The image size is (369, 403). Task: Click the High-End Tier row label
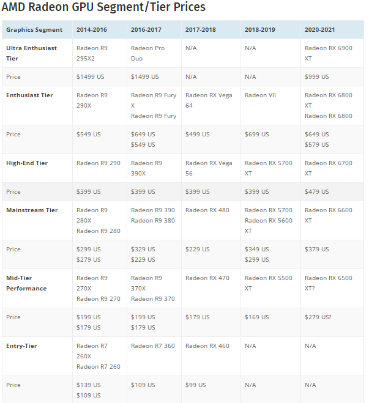[27, 163]
